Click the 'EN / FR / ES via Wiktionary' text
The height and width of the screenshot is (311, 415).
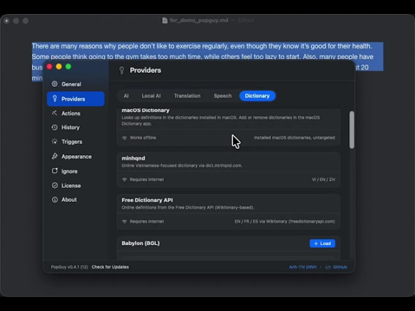(x=285, y=221)
